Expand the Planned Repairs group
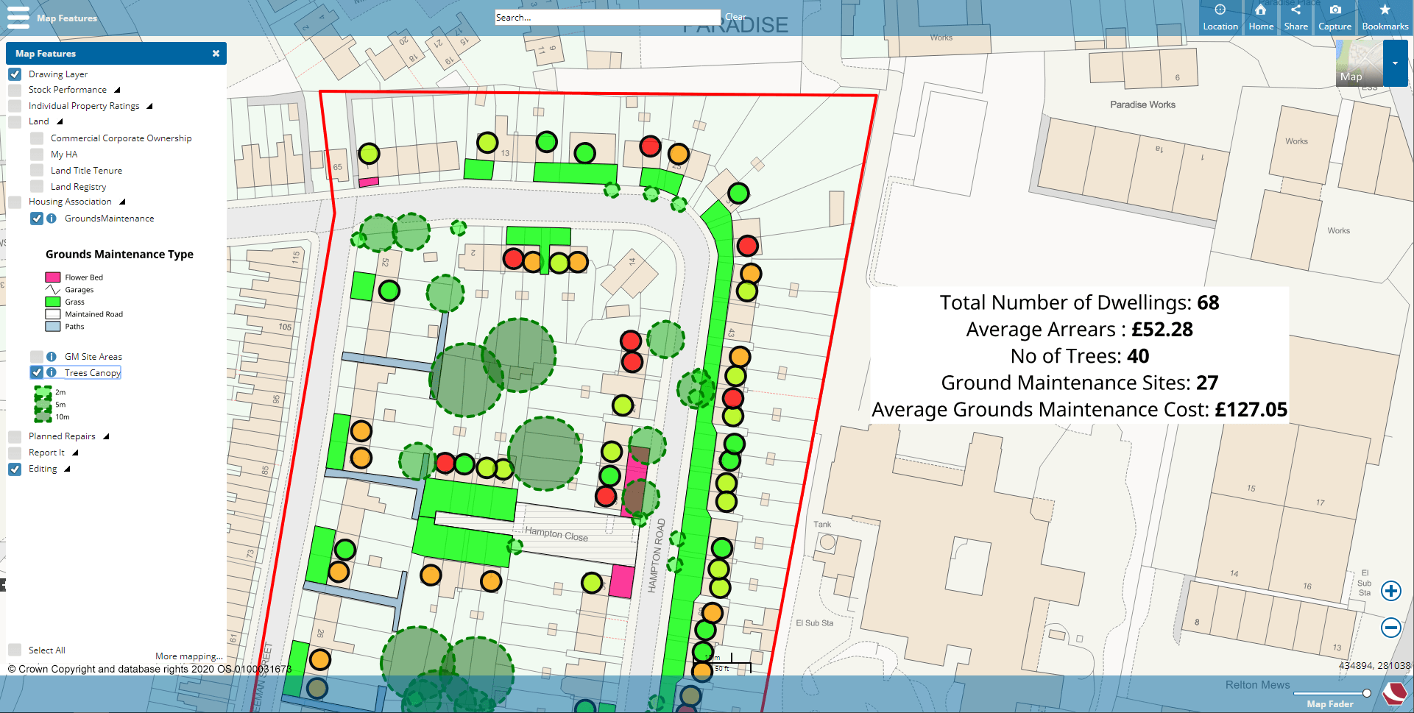The image size is (1414, 713). click(x=106, y=436)
